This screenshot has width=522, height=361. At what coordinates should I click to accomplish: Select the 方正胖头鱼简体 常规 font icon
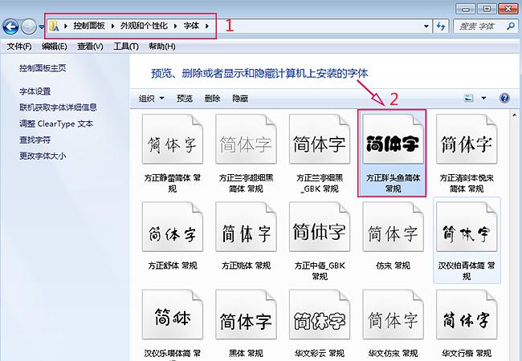(x=394, y=139)
